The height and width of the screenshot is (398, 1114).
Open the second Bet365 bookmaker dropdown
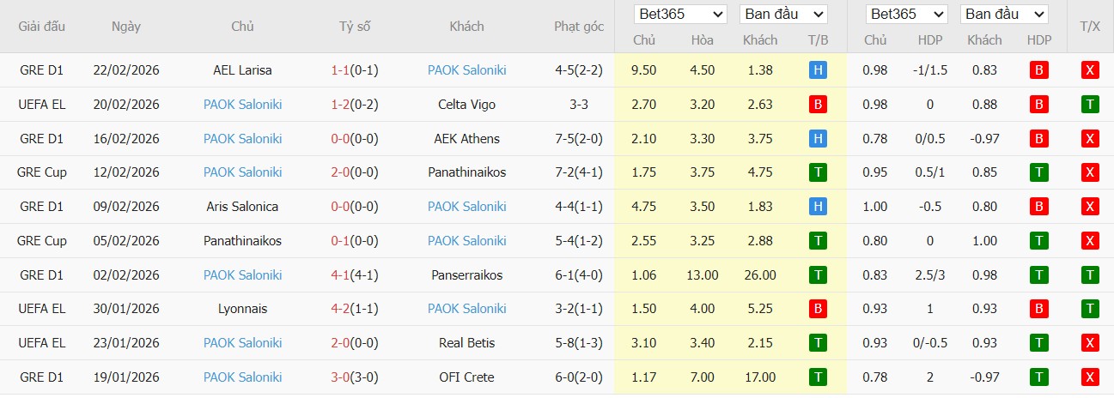tap(906, 15)
